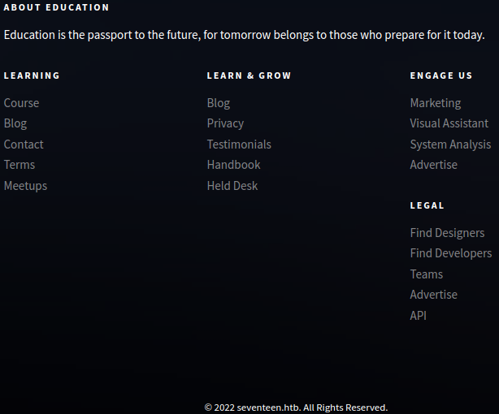
Task: Open the Privacy link
Action: 225,123
